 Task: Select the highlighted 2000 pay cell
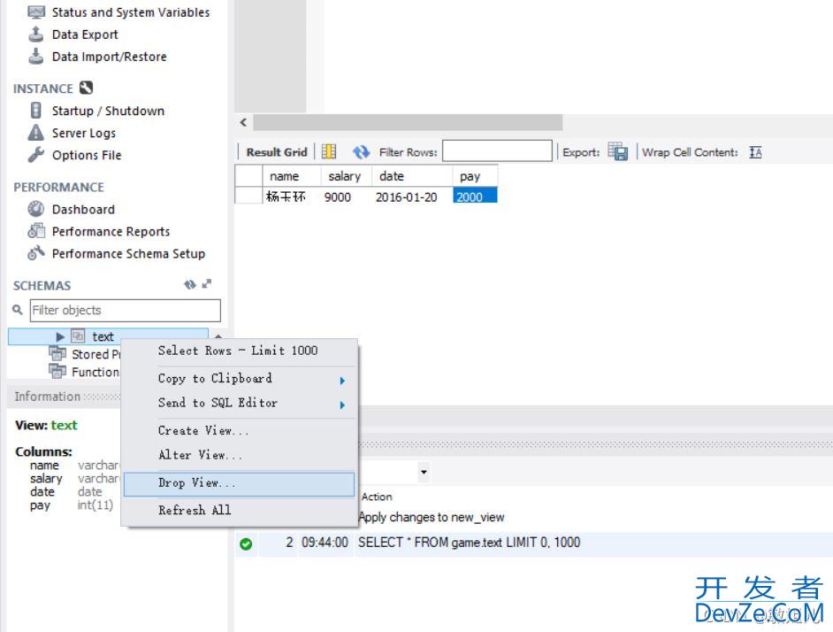[476, 196]
